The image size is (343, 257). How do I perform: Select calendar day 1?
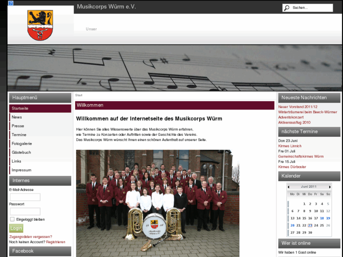tap(304, 204)
